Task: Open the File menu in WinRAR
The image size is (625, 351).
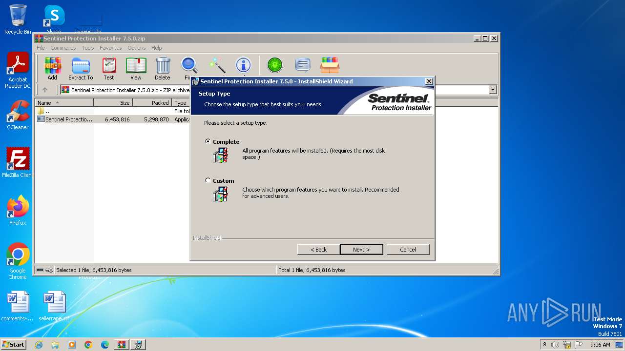Action: pyautogui.click(x=41, y=48)
